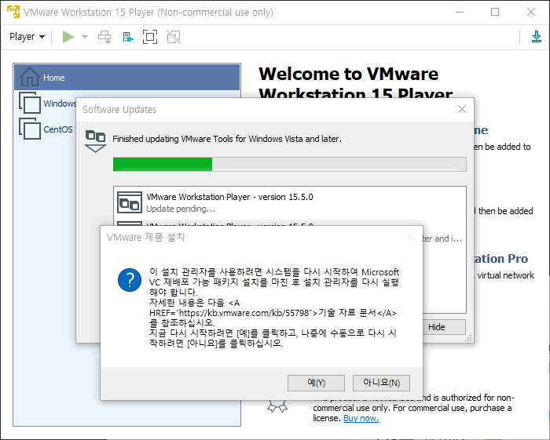Click the Software Updates download icon
550x440 pixels.
tap(95, 140)
